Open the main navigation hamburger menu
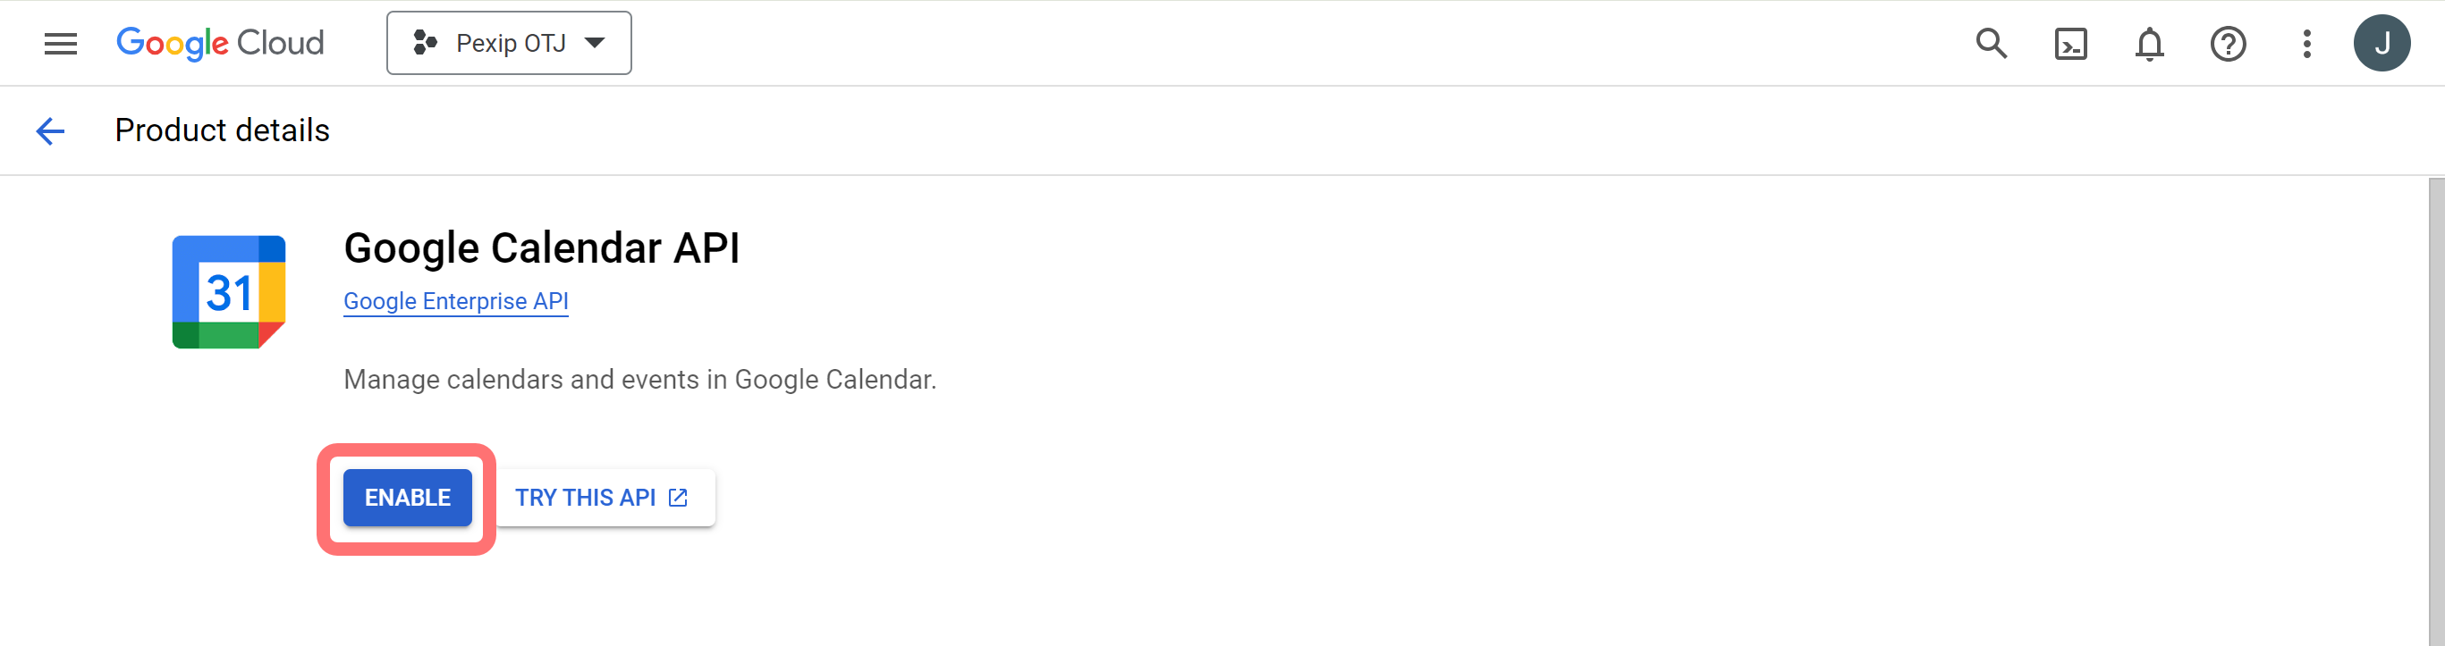The image size is (2445, 646). tap(61, 44)
